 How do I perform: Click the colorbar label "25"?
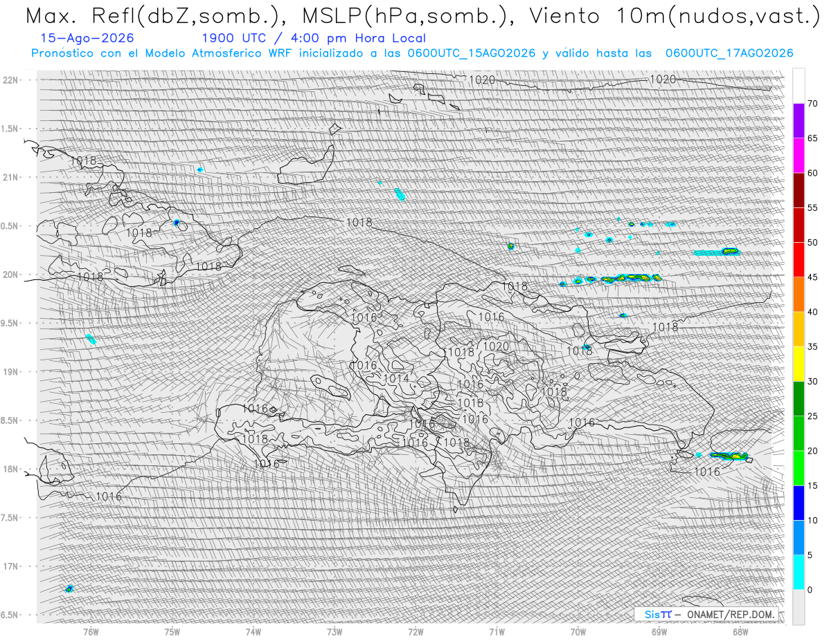point(812,416)
